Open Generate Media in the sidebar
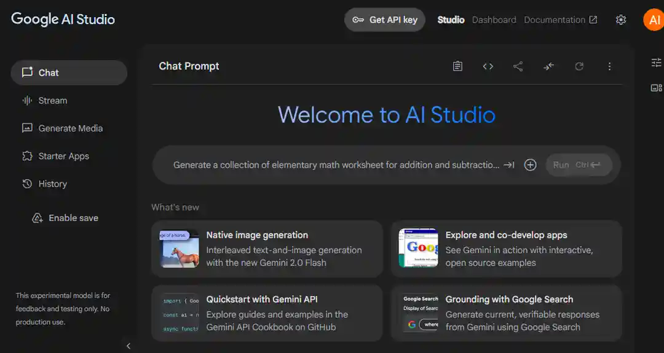664x353 pixels. click(x=69, y=128)
